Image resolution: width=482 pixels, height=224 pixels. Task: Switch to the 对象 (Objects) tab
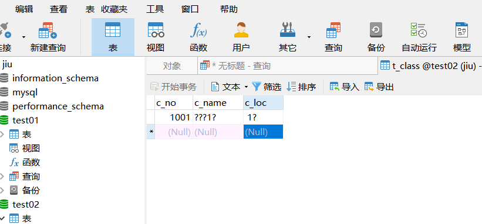coord(172,66)
